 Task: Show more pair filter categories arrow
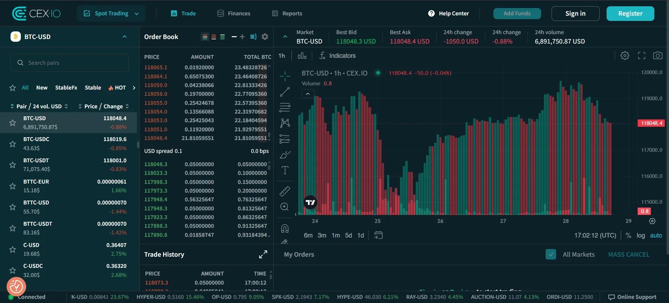pos(134,88)
